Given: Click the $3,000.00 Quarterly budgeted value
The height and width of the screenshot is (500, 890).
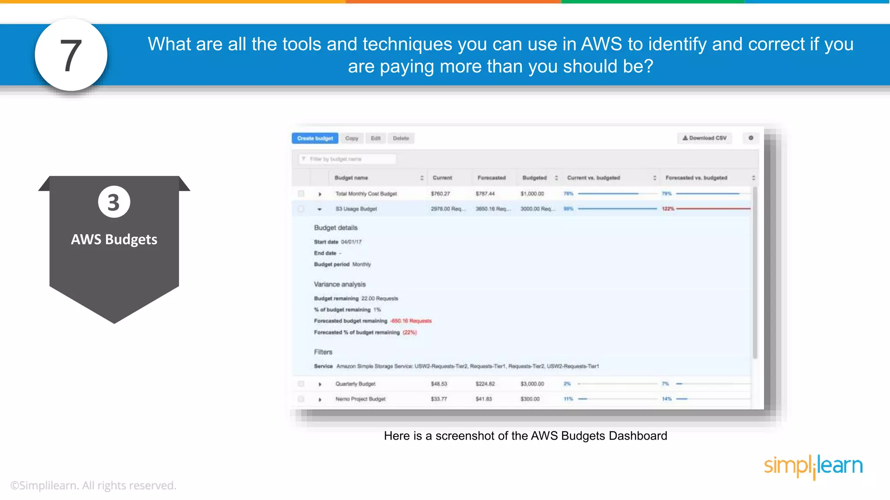Looking at the screenshot, I should click(532, 384).
